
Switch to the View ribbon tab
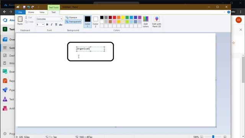pyautogui.click(x=42, y=12)
